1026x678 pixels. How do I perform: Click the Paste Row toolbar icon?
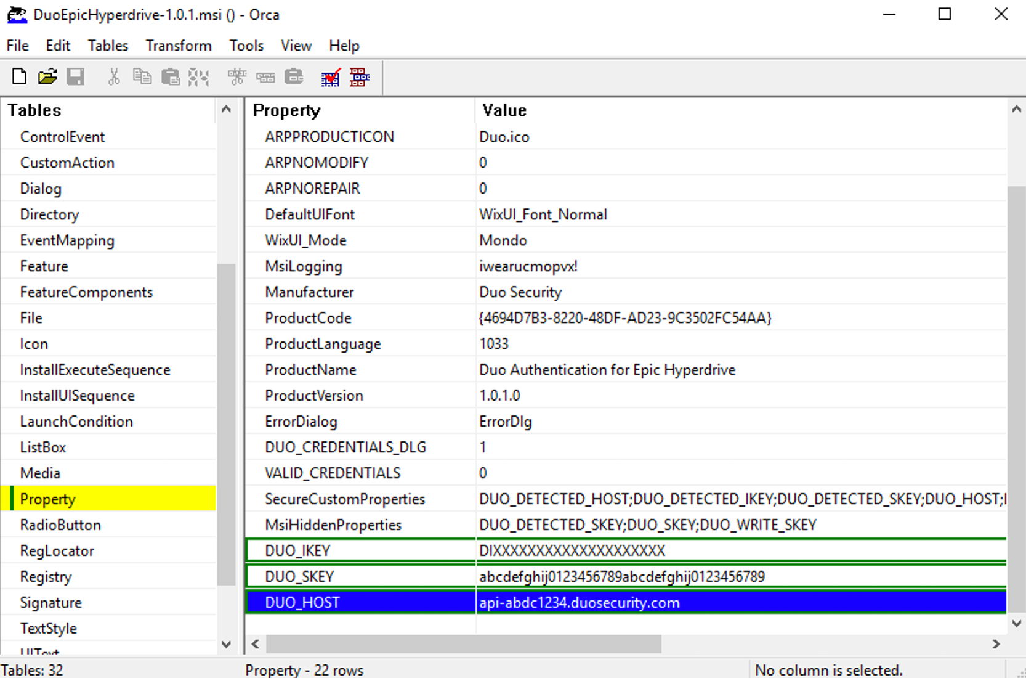coord(294,77)
